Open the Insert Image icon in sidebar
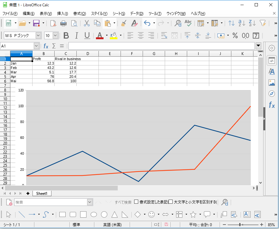Viewport: 279px width, 229px height. (272, 83)
